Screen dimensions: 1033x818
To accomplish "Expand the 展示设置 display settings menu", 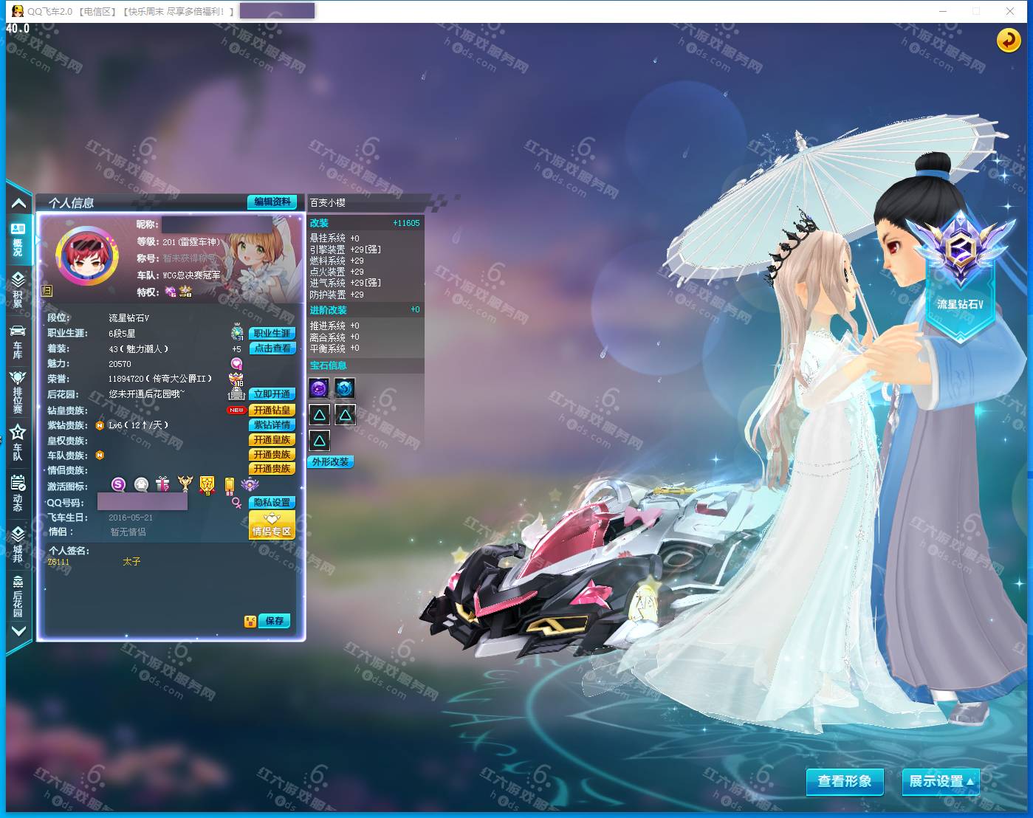I will coord(941,781).
